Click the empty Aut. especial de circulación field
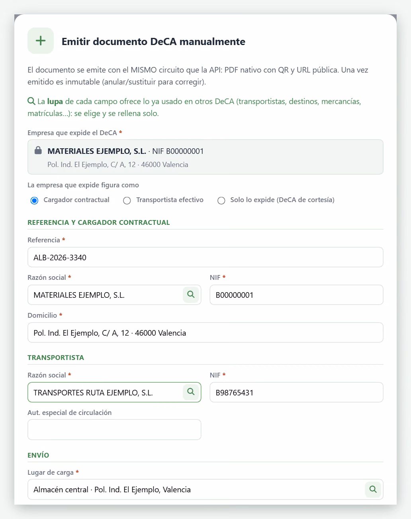This screenshot has width=411, height=519. click(114, 430)
